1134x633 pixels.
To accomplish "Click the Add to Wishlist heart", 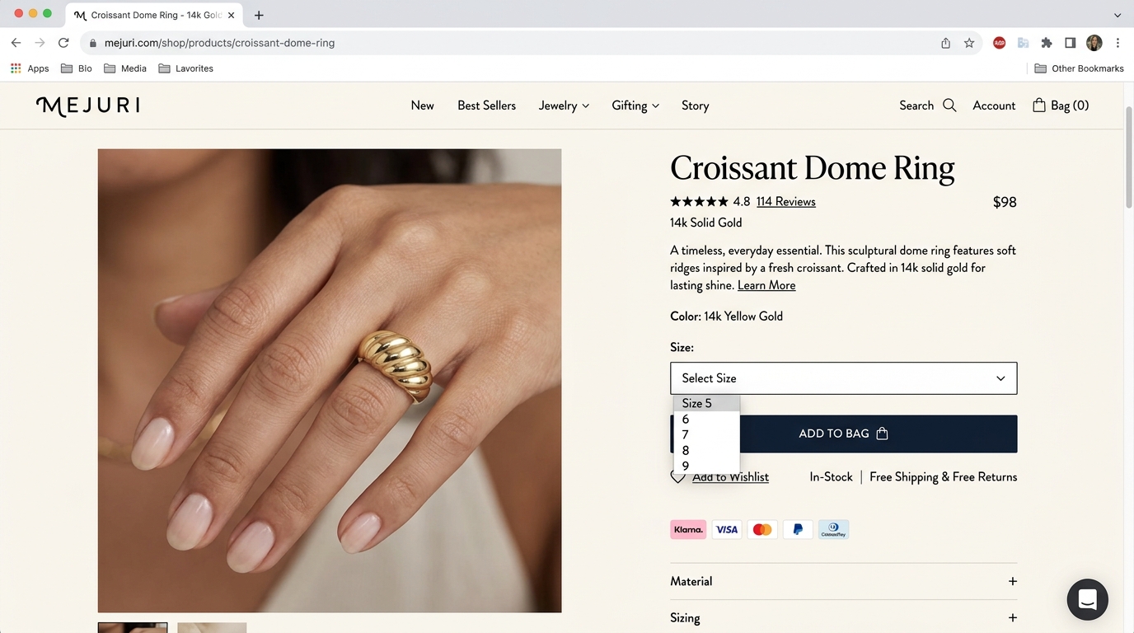I will pyautogui.click(x=677, y=476).
